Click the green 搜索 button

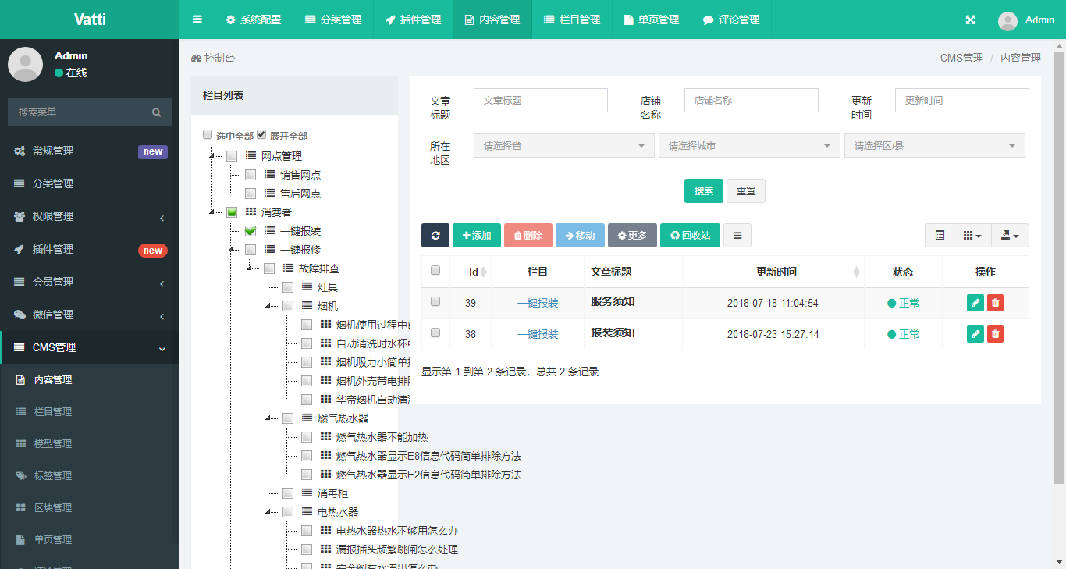pyautogui.click(x=704, y=191)
